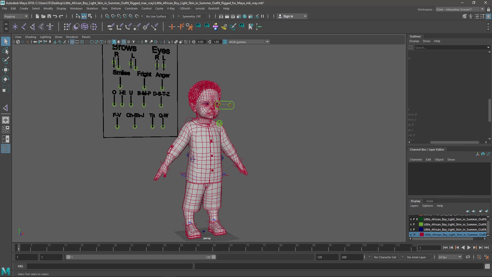This screenshot has width=492, height=277.
Task: Toggle visibility of light green layer
Action: (x=411, y=224)
